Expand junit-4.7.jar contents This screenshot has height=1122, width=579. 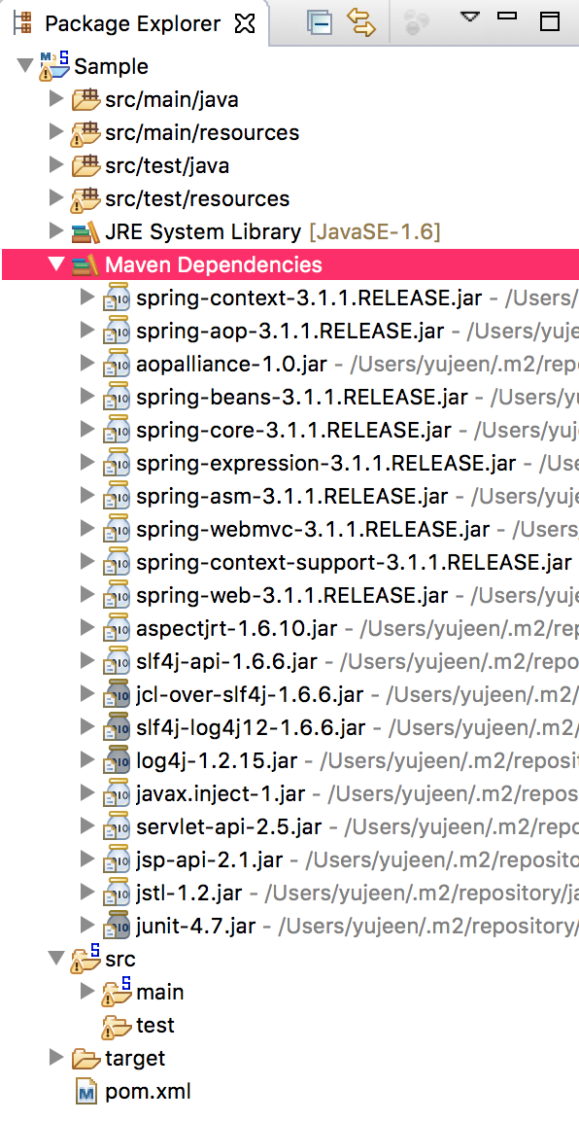(x=88, y=926)
